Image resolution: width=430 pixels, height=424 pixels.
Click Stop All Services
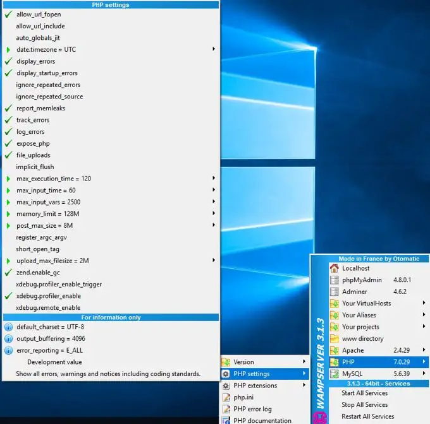(364, 404)
